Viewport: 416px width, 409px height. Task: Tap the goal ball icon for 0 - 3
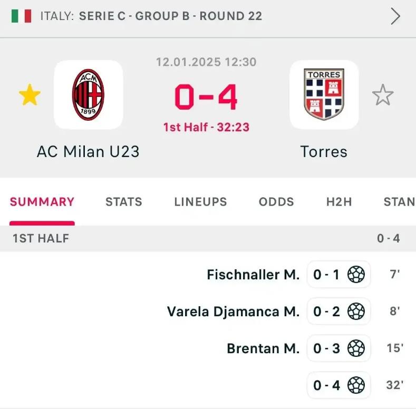[356, 348]
